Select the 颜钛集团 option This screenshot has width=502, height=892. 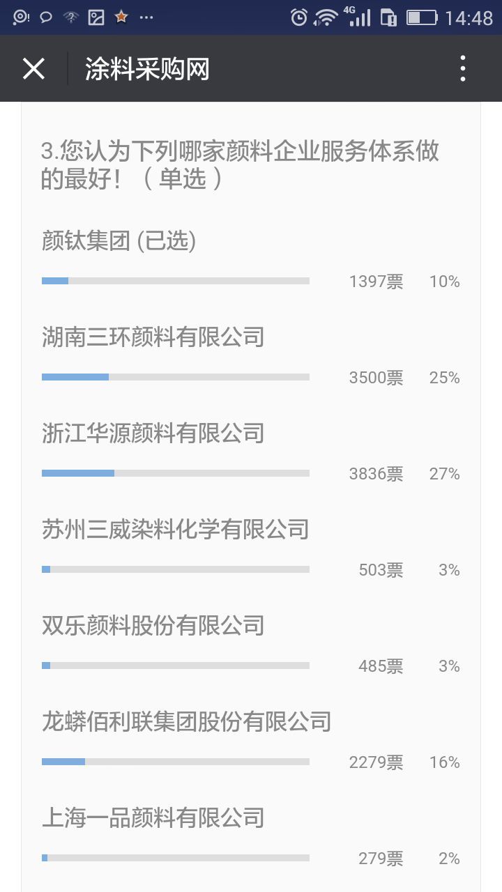(119, 241)
